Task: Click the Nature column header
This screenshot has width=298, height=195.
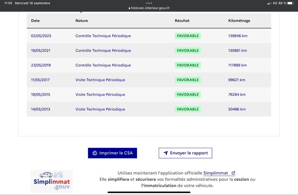Action: 82,21
